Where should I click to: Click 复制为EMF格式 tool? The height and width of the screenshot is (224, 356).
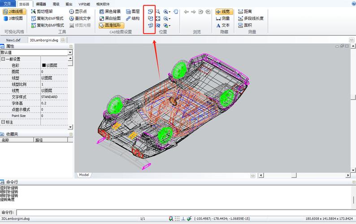point(47,18)
